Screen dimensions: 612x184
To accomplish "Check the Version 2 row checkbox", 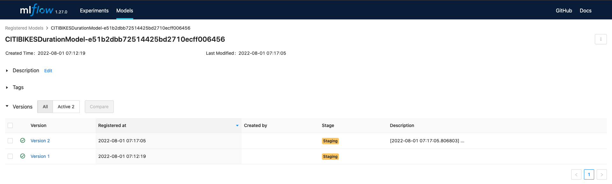I will pyautogui.click(x=10, y=141).
